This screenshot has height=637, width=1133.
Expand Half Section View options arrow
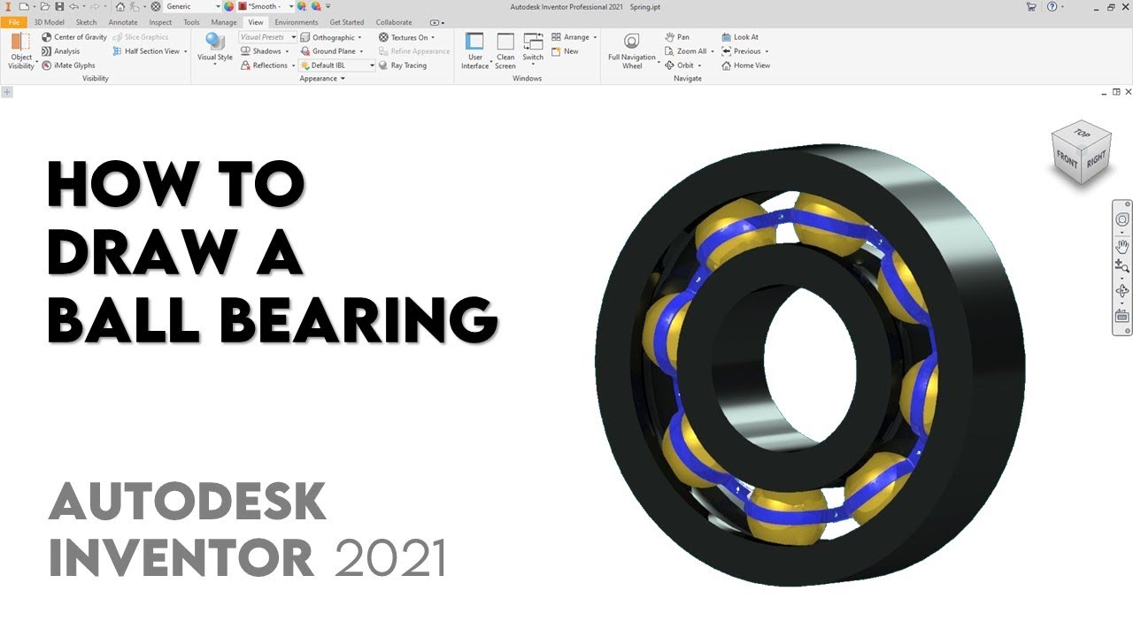185,51
